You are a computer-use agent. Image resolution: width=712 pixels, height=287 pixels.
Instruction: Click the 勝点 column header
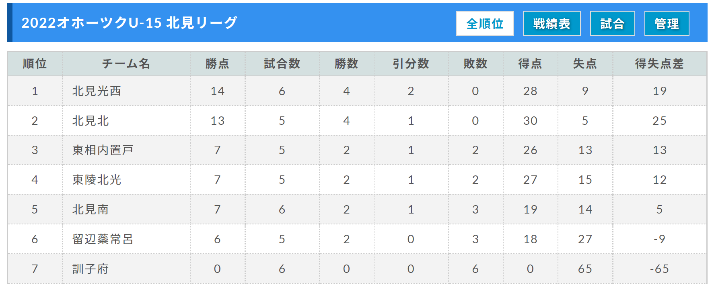218,63
